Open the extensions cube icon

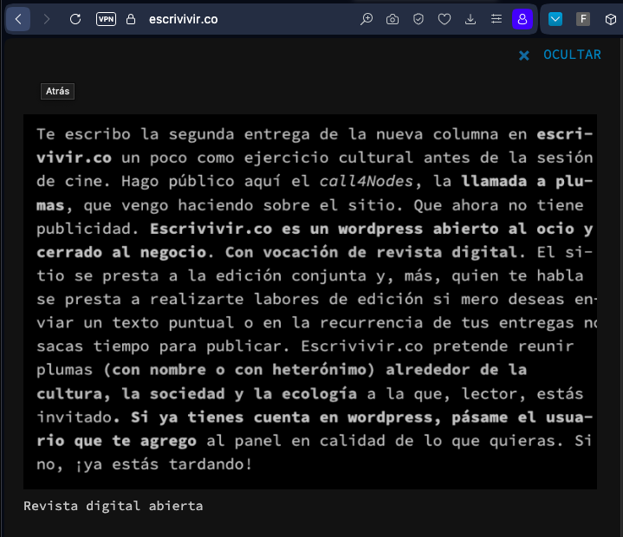tap(610, 19)
